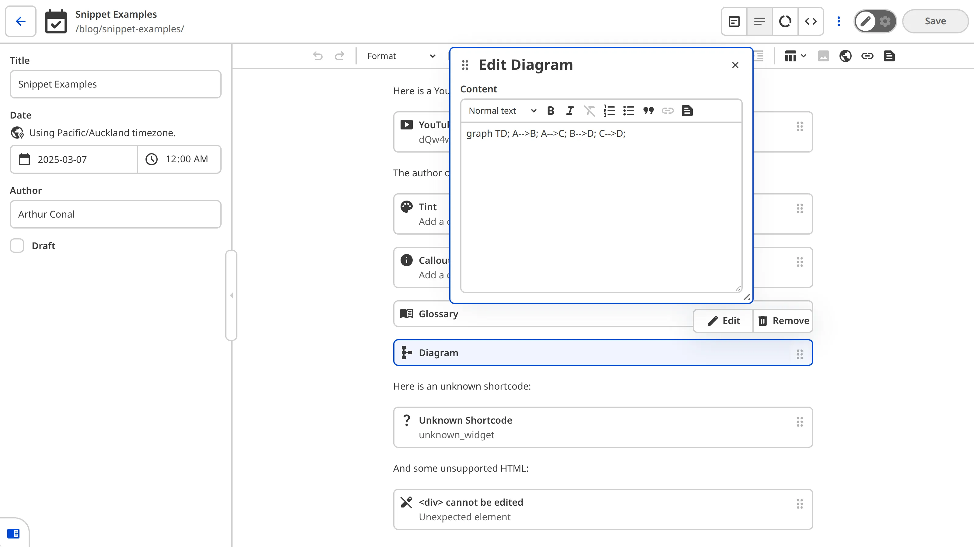Open the source code view icon
The image size is (974, 547).
(811, 21)
